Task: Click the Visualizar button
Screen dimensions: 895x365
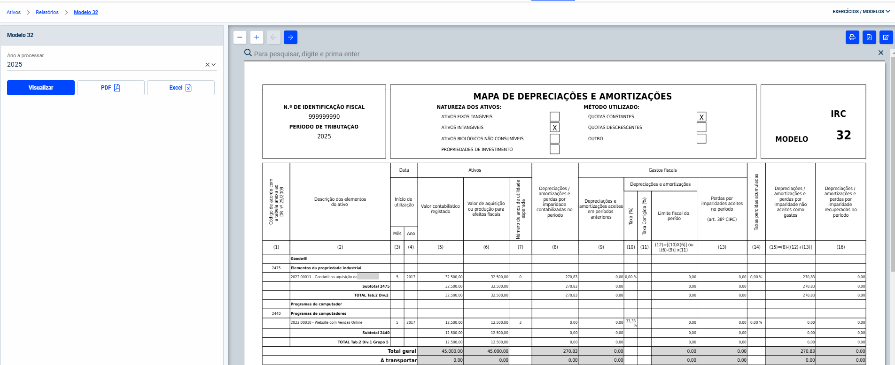Action: click(x=41, y=88)
